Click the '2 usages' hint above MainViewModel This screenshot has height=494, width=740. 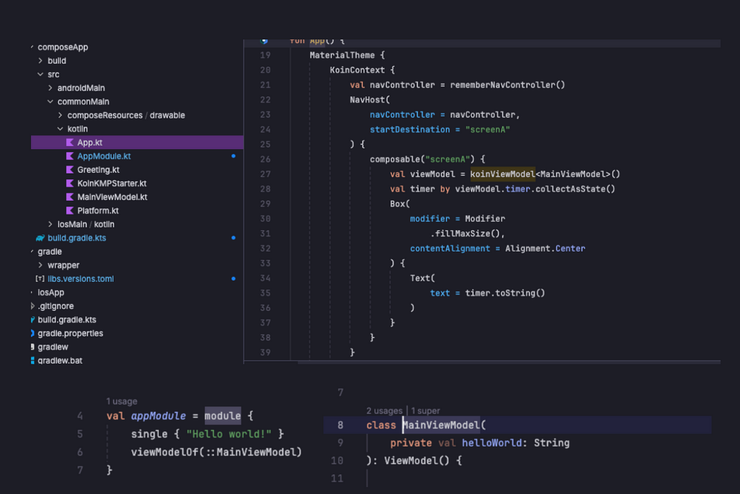click(x=384, y=411)
